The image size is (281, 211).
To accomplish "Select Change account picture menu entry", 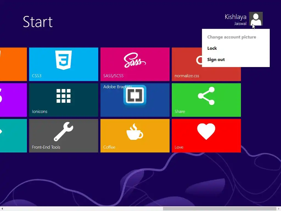I will (232, 37).
